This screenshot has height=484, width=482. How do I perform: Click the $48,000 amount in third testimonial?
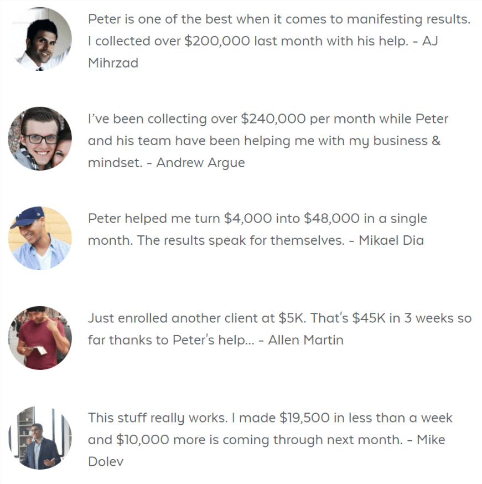[x=331, y=219]
